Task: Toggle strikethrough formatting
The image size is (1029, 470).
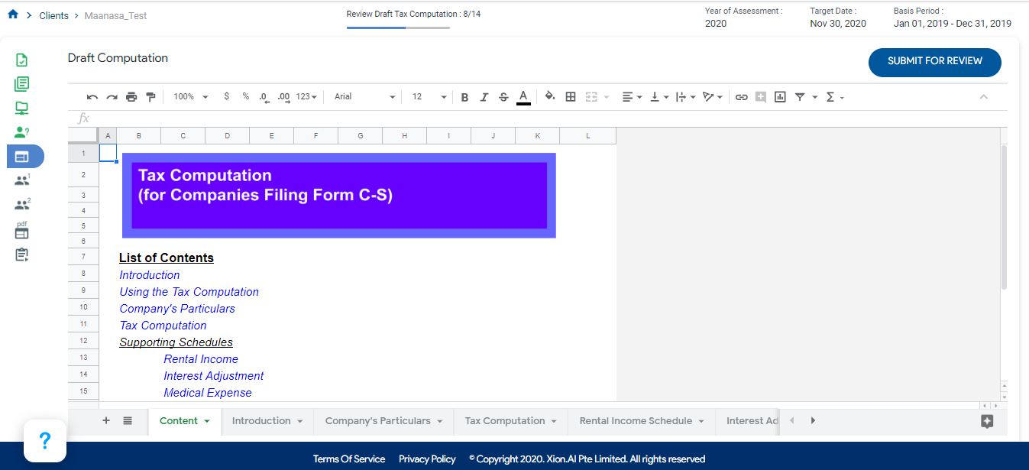Action: tap(503, 97)
